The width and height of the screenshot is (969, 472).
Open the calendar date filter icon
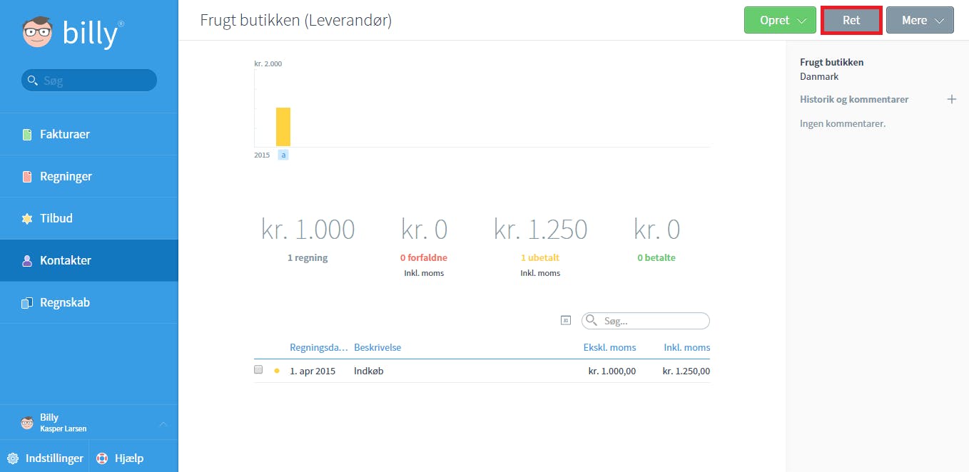(x=565, y=321)
